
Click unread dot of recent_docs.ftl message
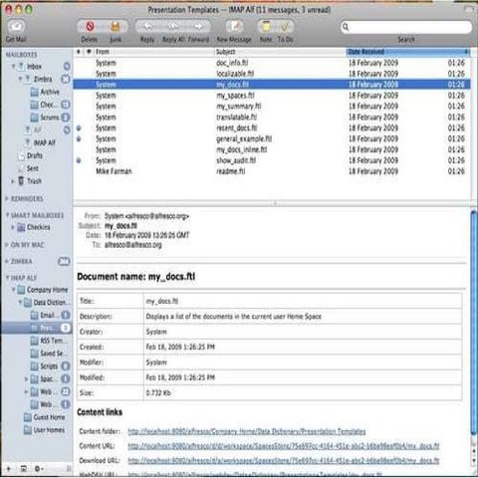(x=79, y=127)
